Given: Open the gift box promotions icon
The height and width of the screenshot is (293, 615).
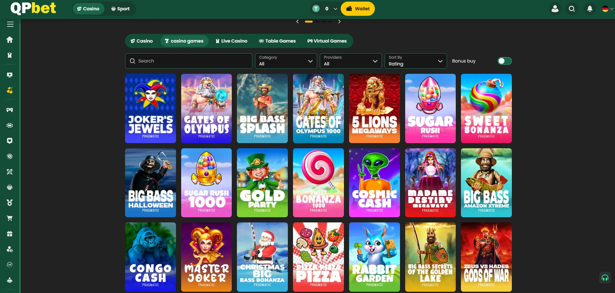Looking at the screenshot, I should click(10, 234).
